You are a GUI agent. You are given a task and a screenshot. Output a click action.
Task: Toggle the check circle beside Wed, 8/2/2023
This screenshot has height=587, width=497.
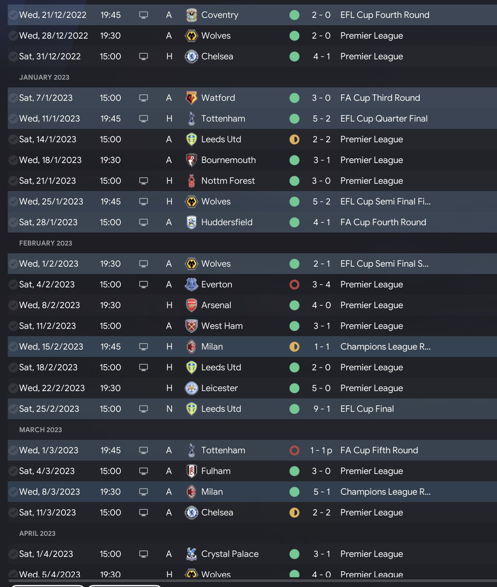click(13, 305)
